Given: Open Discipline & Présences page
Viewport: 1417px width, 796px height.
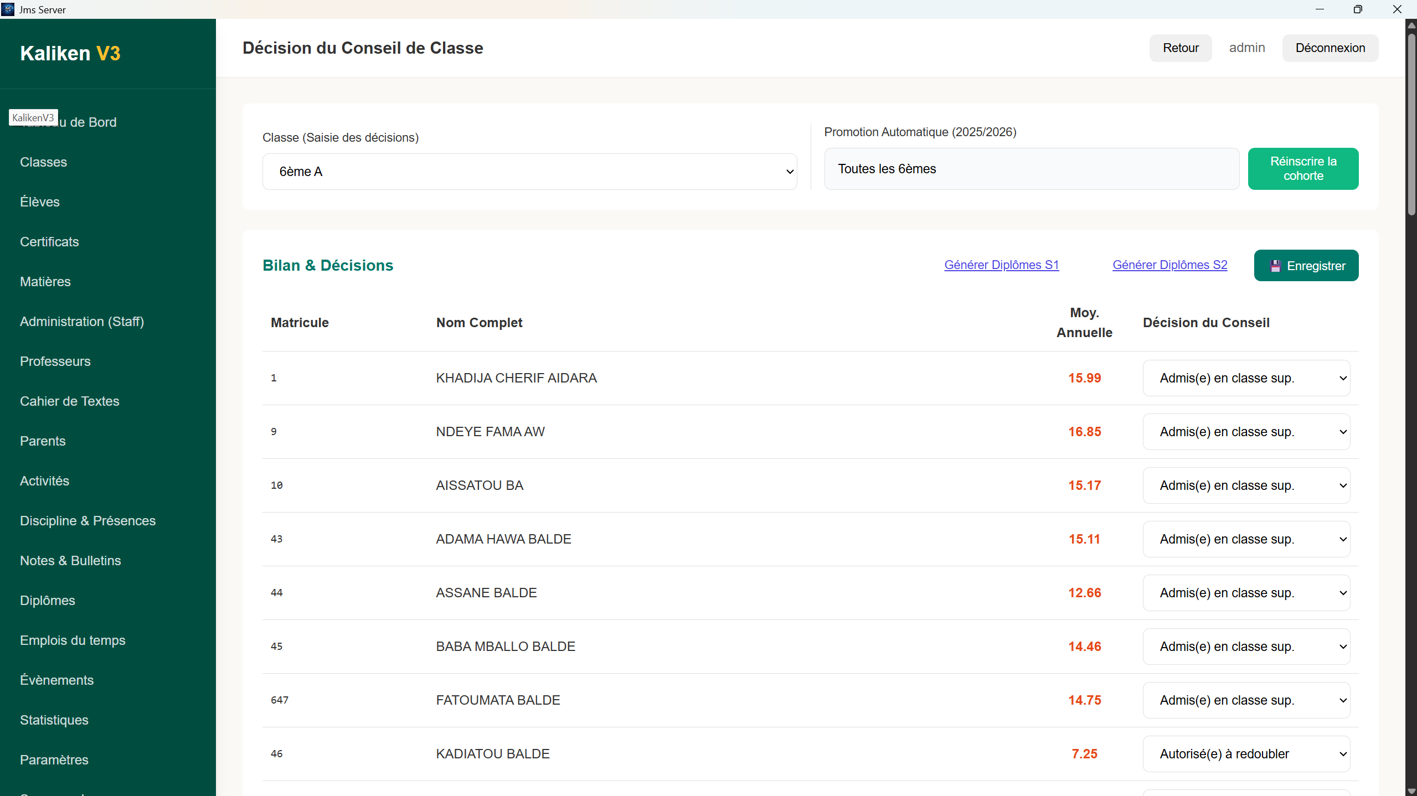Looking at the screenshot, I should pos(87,521).
